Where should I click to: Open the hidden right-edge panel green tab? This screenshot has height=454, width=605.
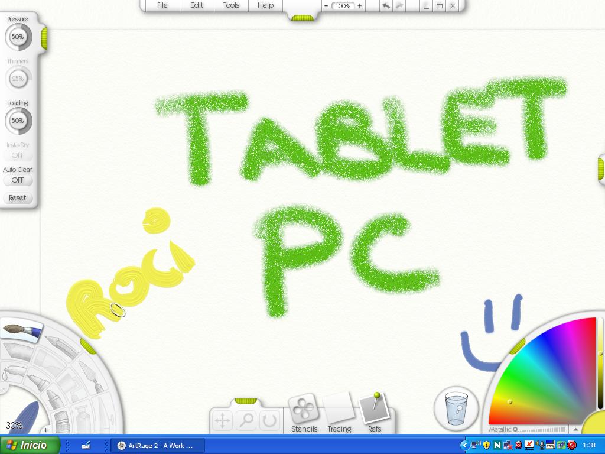pos(601,168)
